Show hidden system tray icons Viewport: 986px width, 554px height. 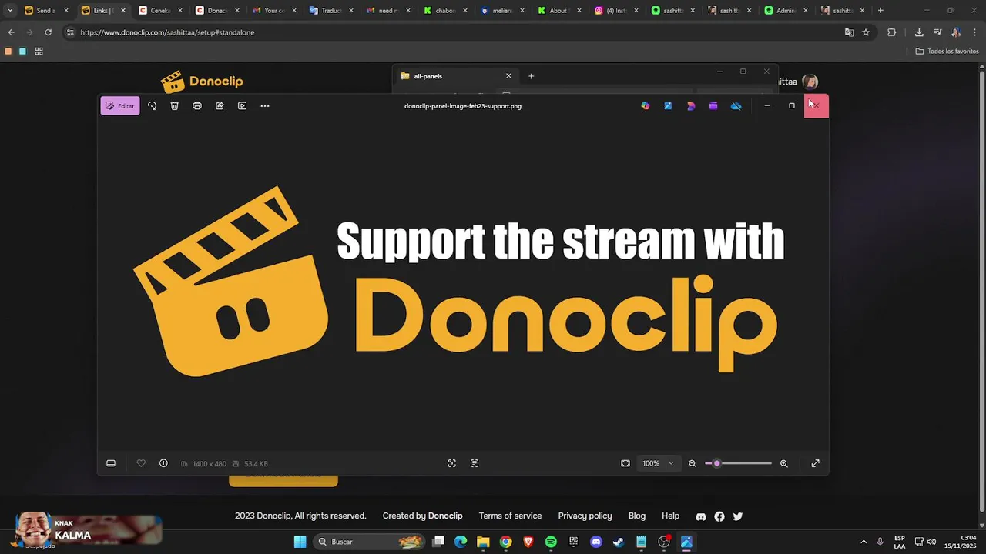point(864,542)
